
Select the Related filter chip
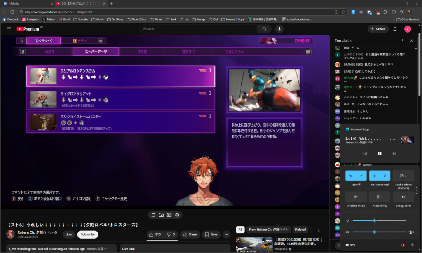coord(300,230)
